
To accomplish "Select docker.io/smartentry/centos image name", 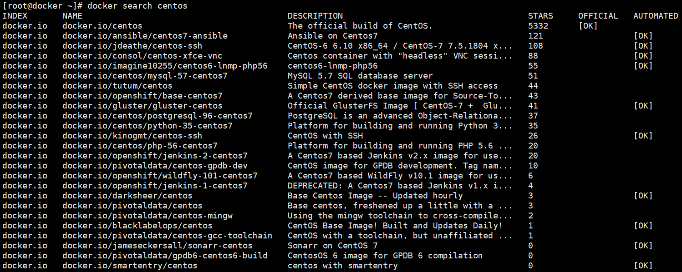I will point(130,266).
